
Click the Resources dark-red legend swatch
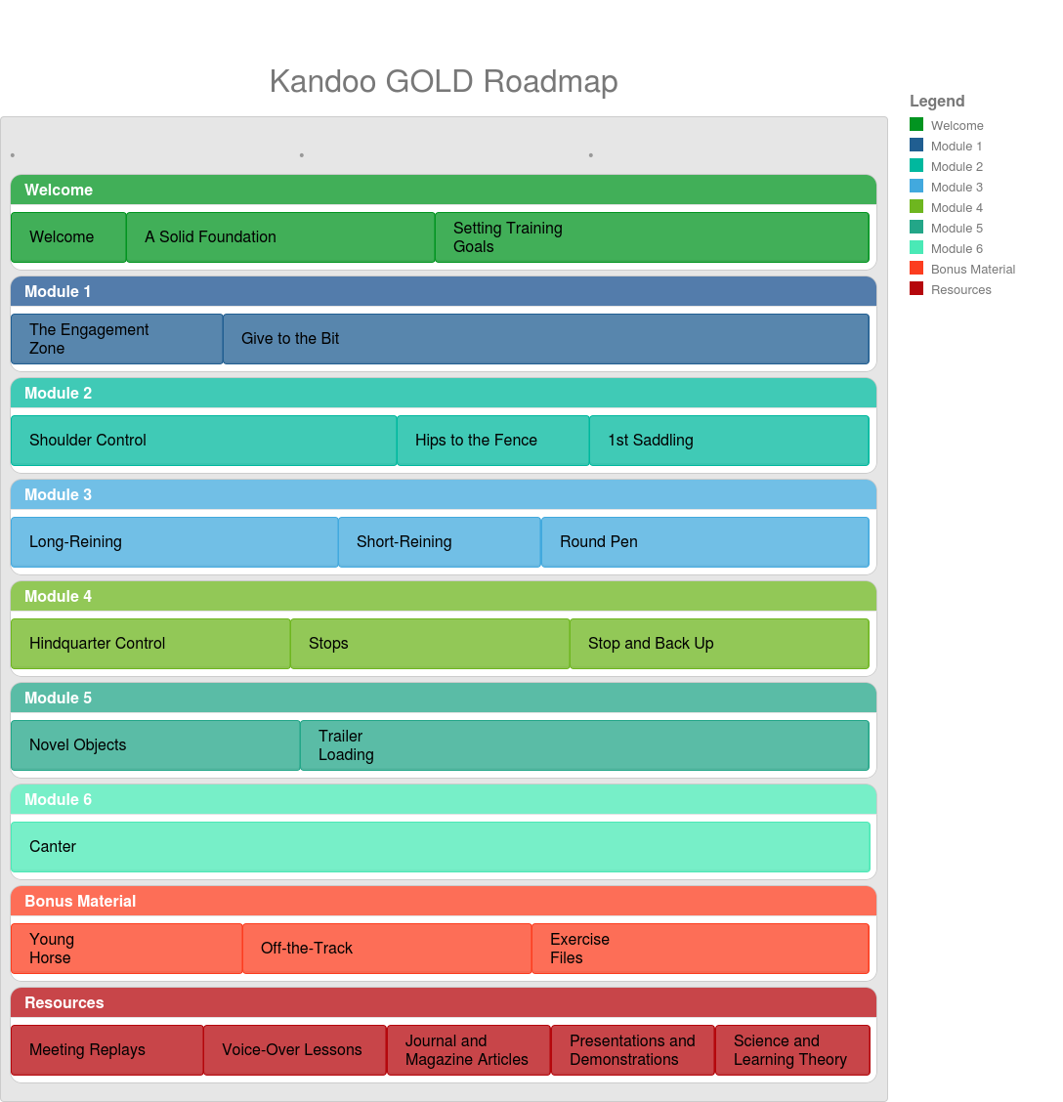click(916, 288)
